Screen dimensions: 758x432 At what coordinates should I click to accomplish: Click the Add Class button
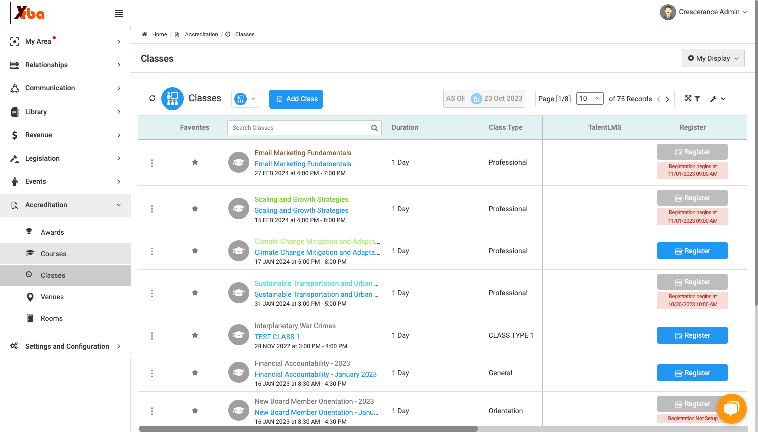[296, 99]
